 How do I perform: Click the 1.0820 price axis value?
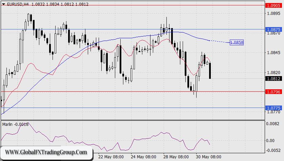(274, 72)
